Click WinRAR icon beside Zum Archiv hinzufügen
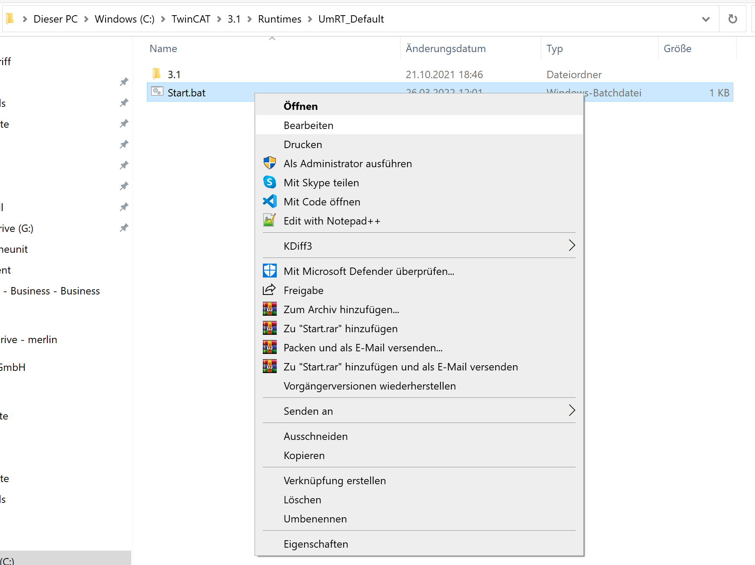Image resolution: width=755 pixels, height=565 pixels. 270,309
